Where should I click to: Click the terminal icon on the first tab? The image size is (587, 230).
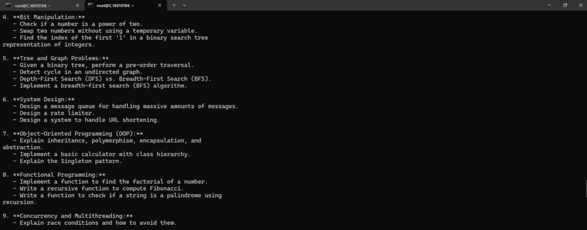8,5
